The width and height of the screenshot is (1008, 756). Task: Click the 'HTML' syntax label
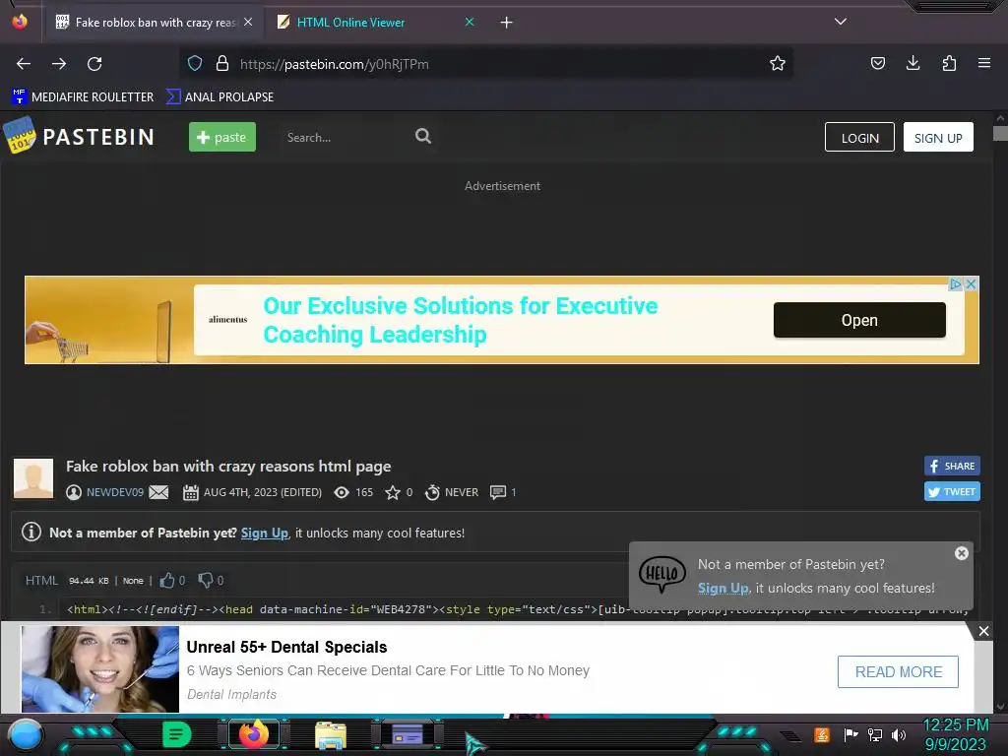point(41,581)
